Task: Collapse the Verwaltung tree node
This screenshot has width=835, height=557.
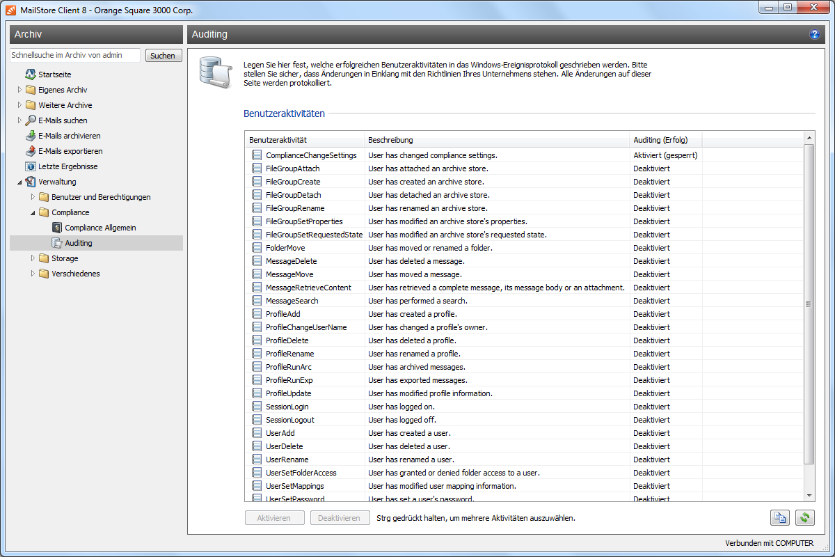Action: [19, 182]
